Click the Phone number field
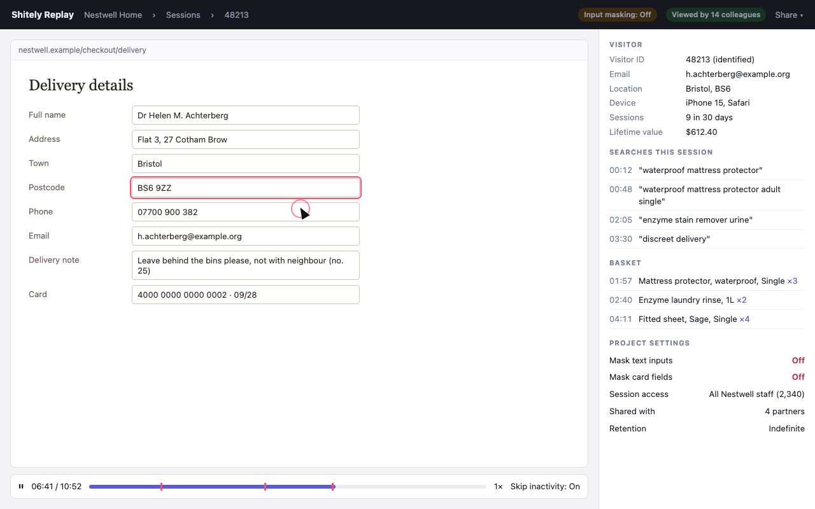 point(246,212)
